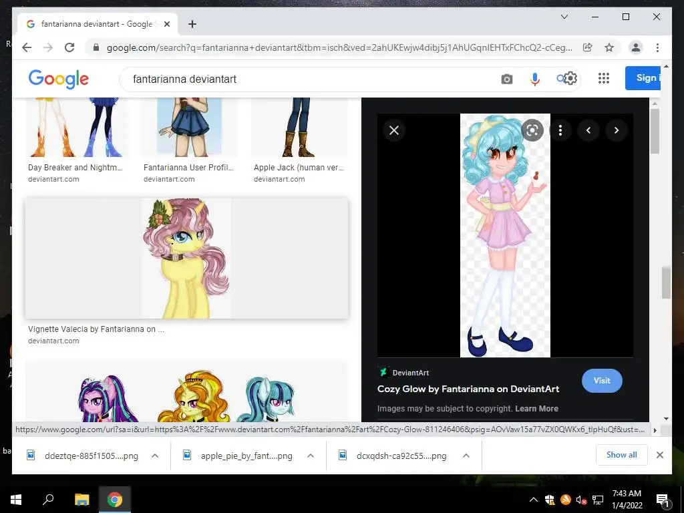Image resolution: width=684 pixels, height=513 pixels.
Task: Search inside image with Lens icon
Action: (532, 130)
